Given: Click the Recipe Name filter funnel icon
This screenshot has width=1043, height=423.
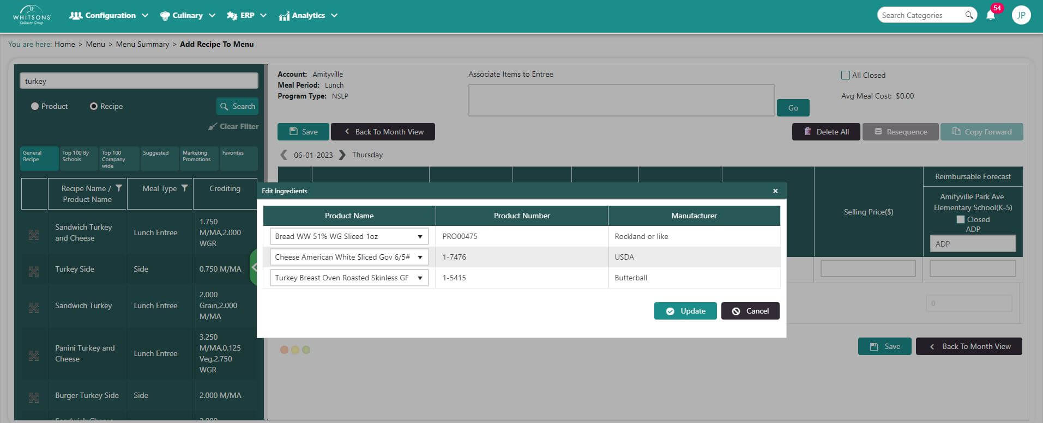Looking at the screenshot, I should click(x=119, y=188).
